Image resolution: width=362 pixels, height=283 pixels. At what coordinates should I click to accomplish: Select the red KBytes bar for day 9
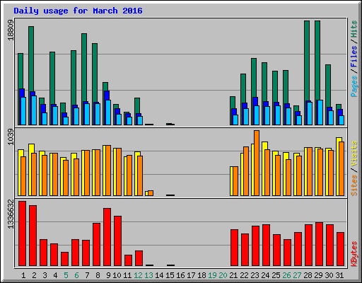107,237
